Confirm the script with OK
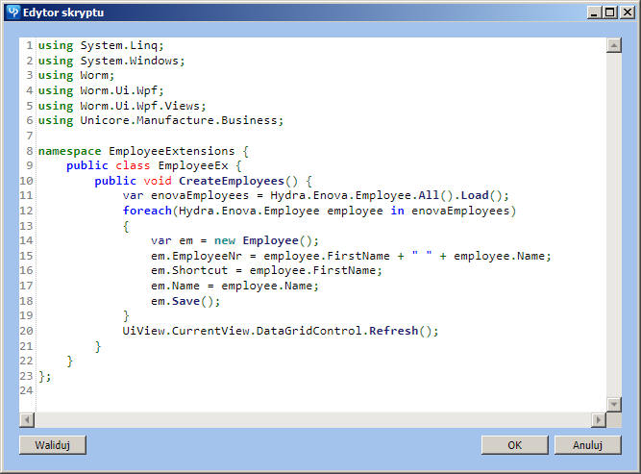The width and height of the screenshot is (641, 474). pyautogui.click(x=514, y=445)
